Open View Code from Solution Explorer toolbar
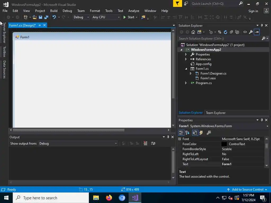The width and height of the screenshot is (271, 203). [245, 32]
